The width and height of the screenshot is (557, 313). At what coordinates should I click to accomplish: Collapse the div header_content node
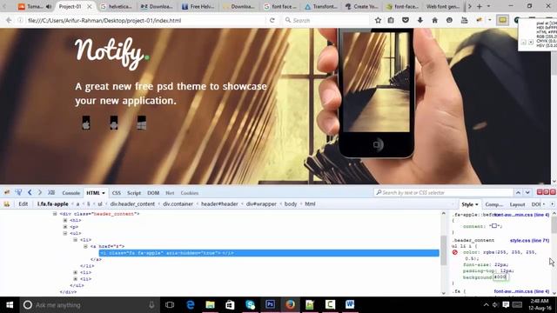[x=55, y=214]
